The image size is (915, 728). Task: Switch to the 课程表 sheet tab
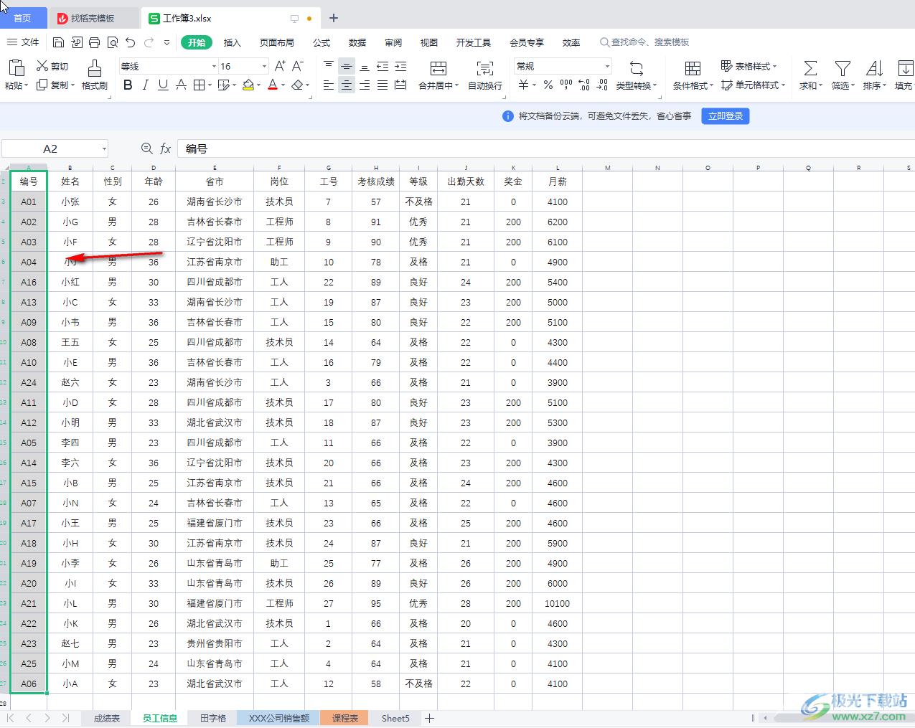[345, 718]
